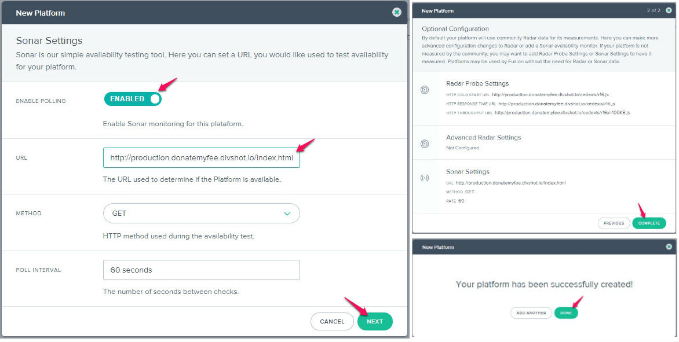Open the Sonar Settings summary heading
Viewport: 679px width, 342px height.
pos(468,172)
